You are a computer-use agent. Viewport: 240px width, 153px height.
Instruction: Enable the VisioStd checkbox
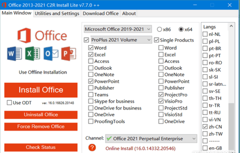point(161,114)
